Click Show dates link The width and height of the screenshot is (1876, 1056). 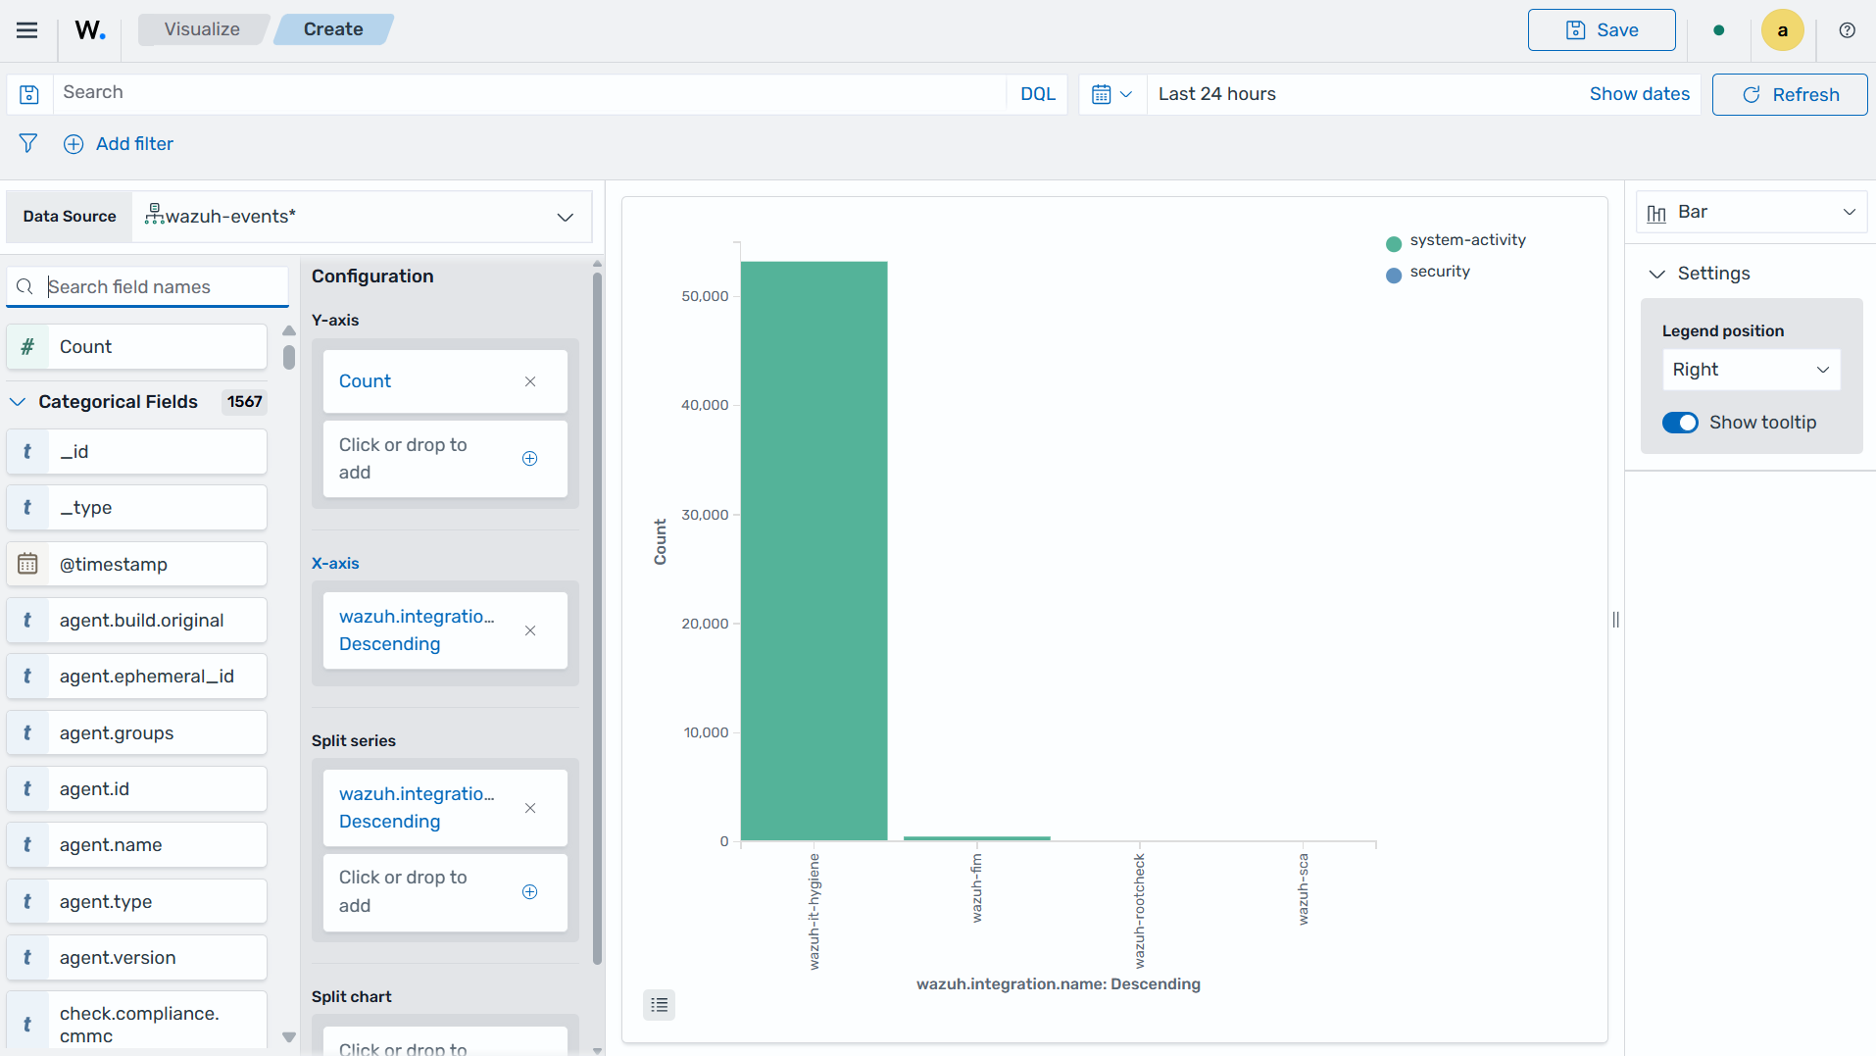click(1639, 94)
